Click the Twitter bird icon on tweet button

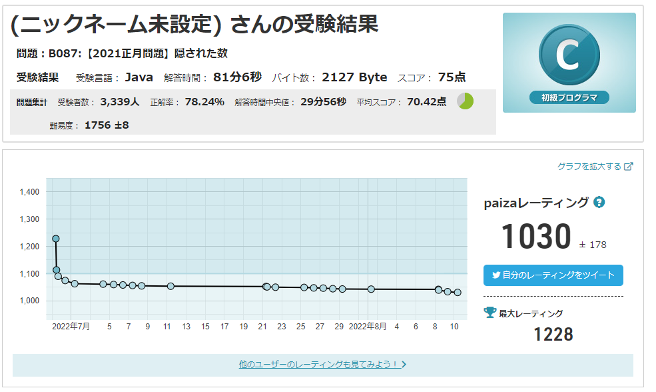click(496, 275)
